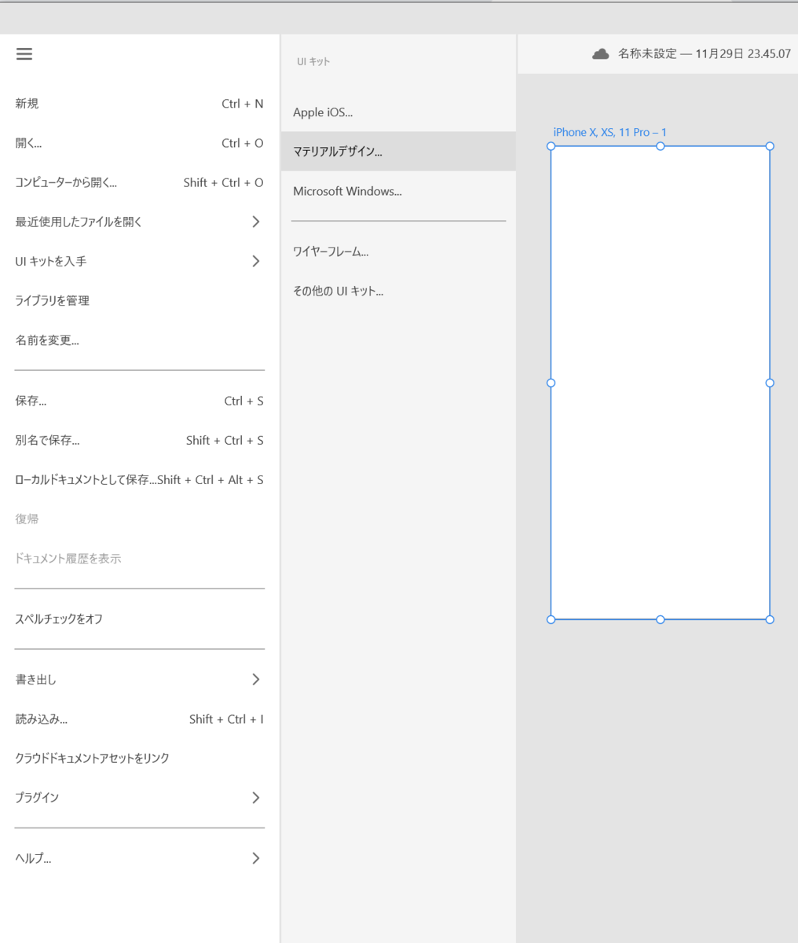Click ライブラリを管理 to manage libraries
798x943 pixels.
pos(52,300)
